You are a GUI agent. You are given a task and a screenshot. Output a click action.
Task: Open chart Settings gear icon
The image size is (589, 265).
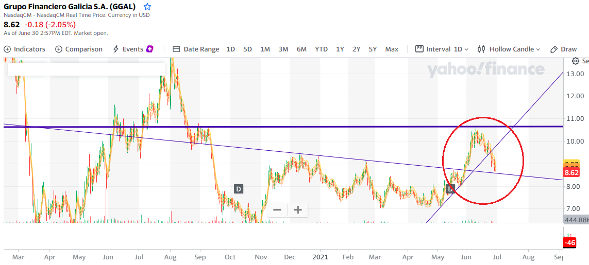coord(575,61)
